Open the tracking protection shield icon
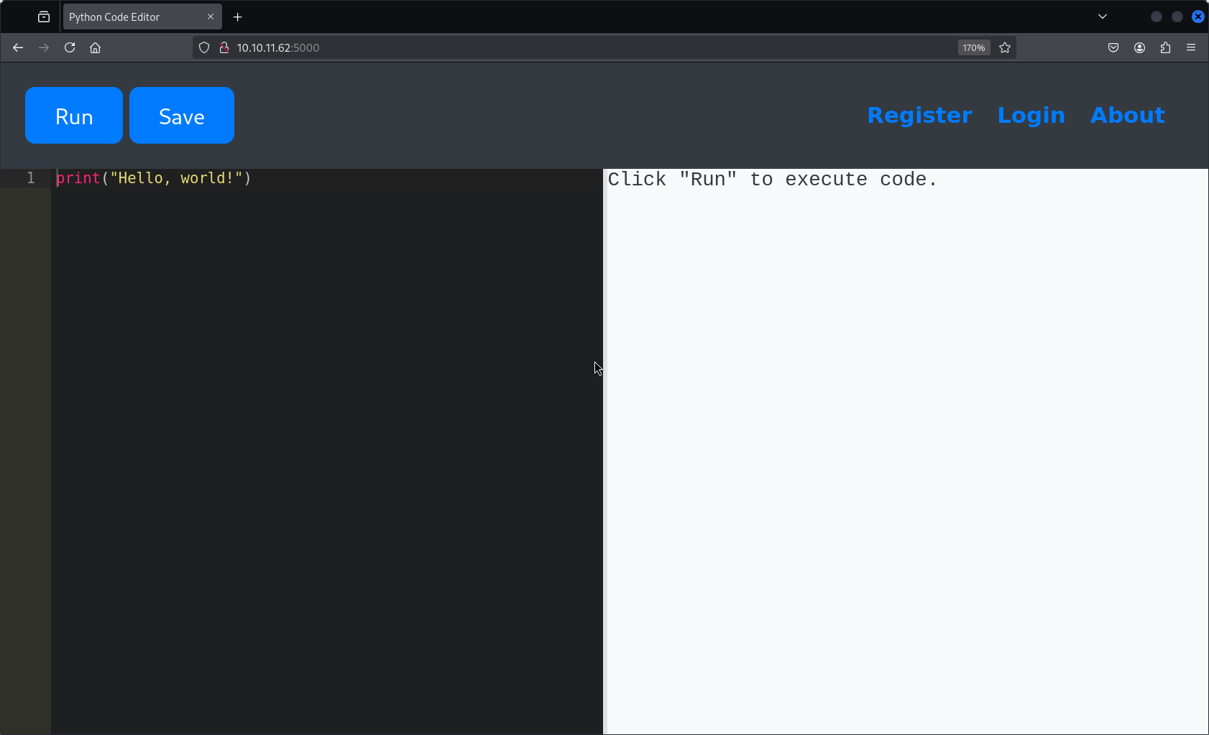This screenshot has width=1209, height=735. (204, 47)
